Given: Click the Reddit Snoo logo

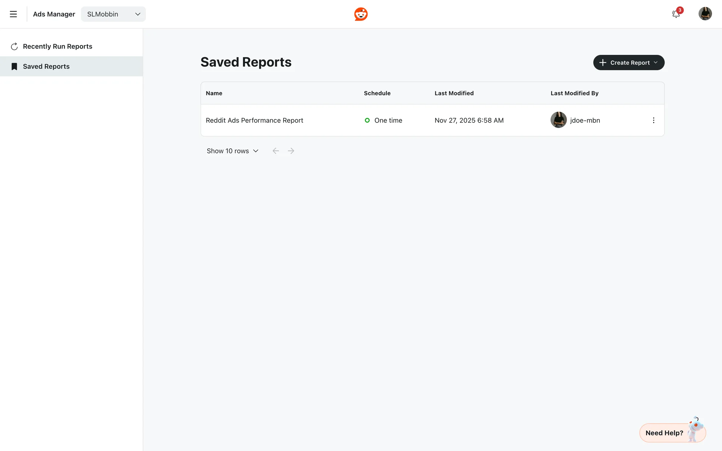Looking at the screenshot, I should 361,14.
